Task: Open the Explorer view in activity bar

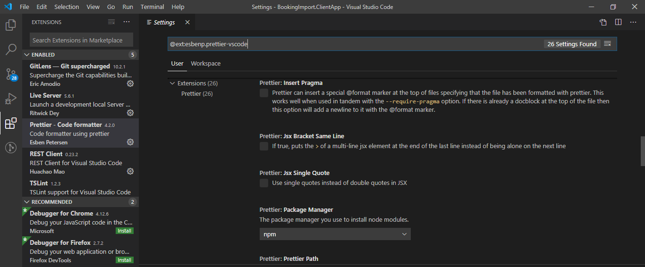Action: pyautogui.click(x=11, y=25)
